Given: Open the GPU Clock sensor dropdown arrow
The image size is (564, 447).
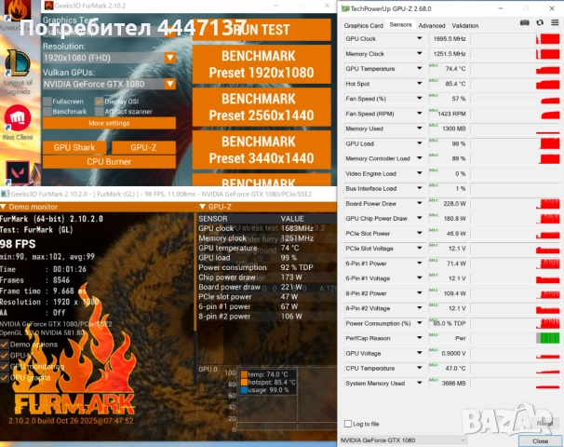Looking at the screenshot, I should click(x=420, y=38).
